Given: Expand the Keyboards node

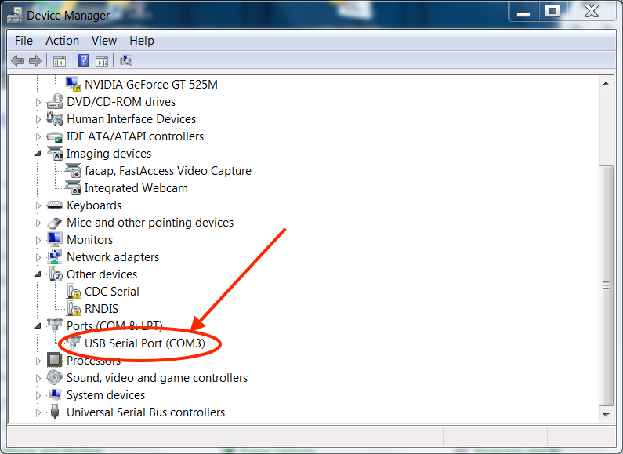Looking at the screenshot, I should pos(38,205).
